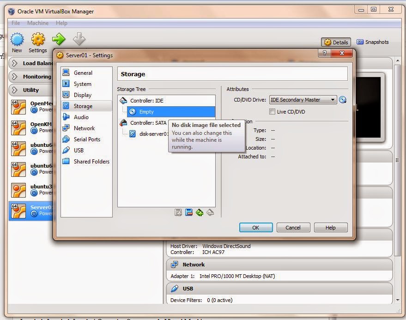Select the Storage settings category

[x=86, y=106]
